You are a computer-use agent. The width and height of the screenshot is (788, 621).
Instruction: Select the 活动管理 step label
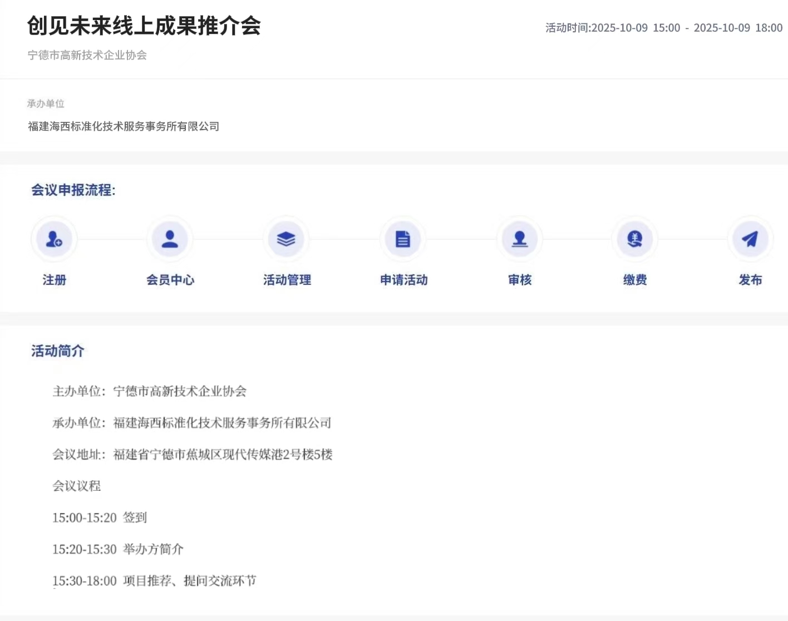point(287,280)
